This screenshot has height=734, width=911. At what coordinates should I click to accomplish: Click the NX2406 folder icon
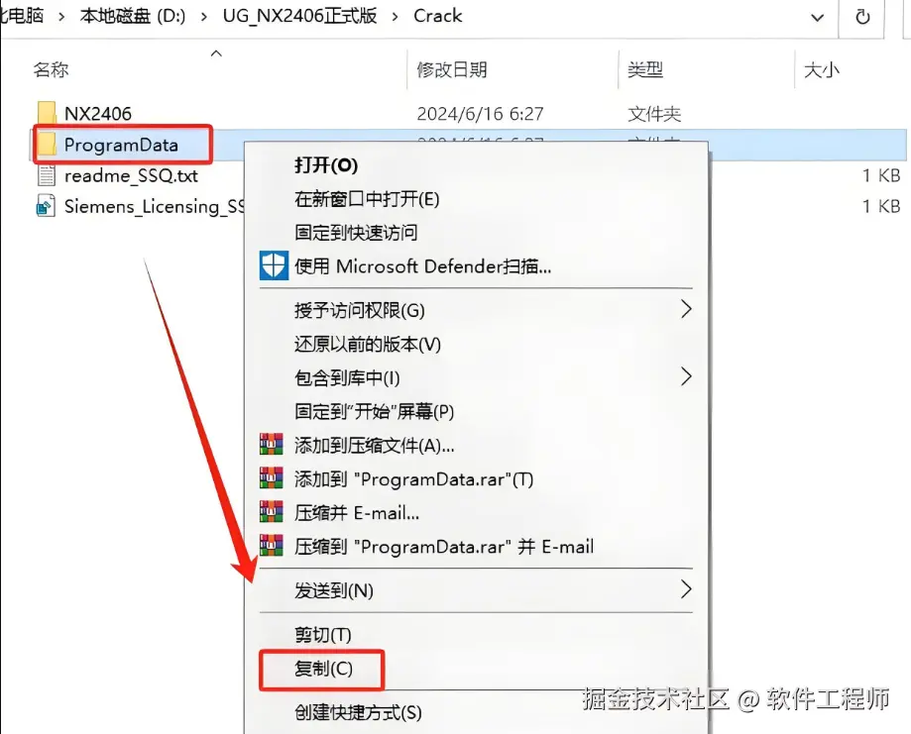(47, 113)
